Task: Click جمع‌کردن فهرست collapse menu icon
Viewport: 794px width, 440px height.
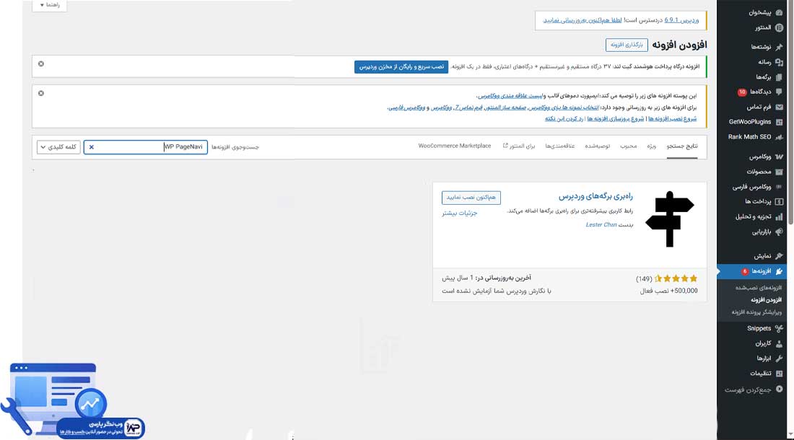Action: click(x=779, y=389)
